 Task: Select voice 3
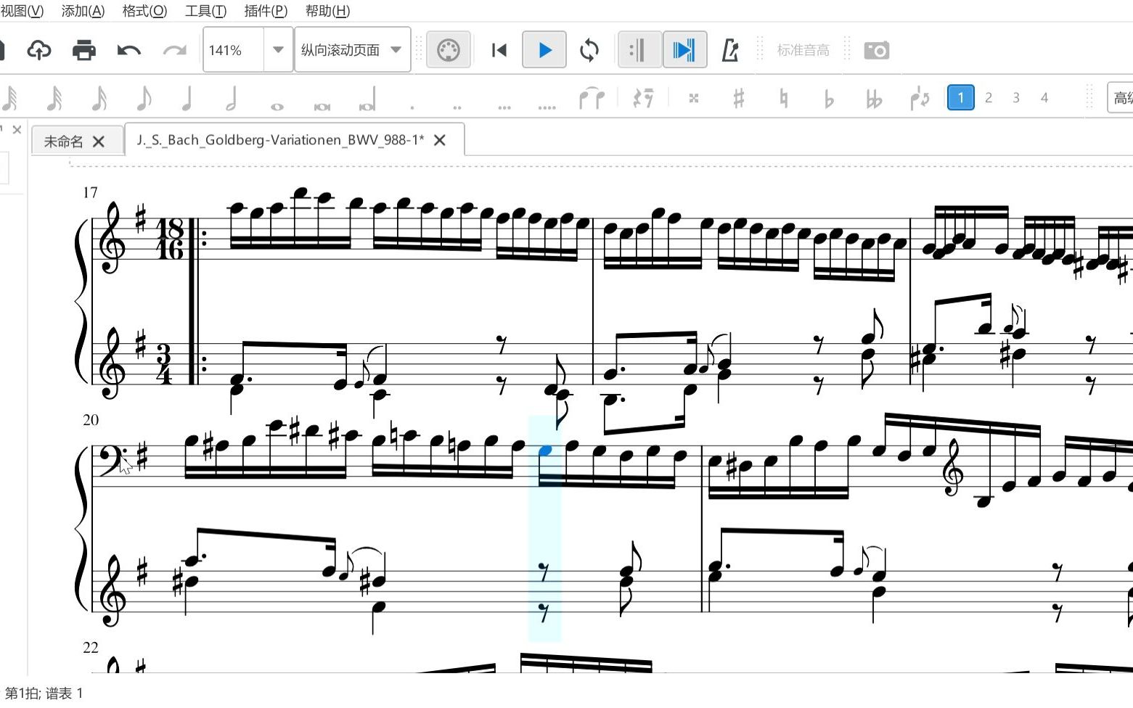click(x=1016, y=97)
